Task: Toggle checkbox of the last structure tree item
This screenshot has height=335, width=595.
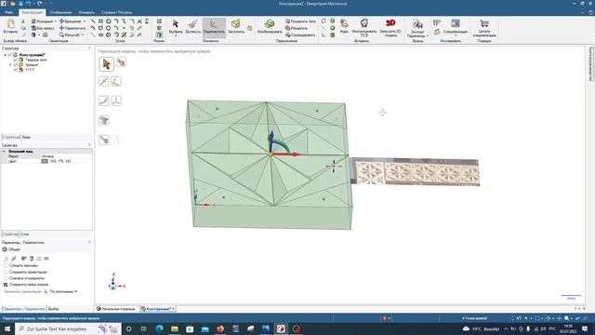Action: (x=16, y=70)
